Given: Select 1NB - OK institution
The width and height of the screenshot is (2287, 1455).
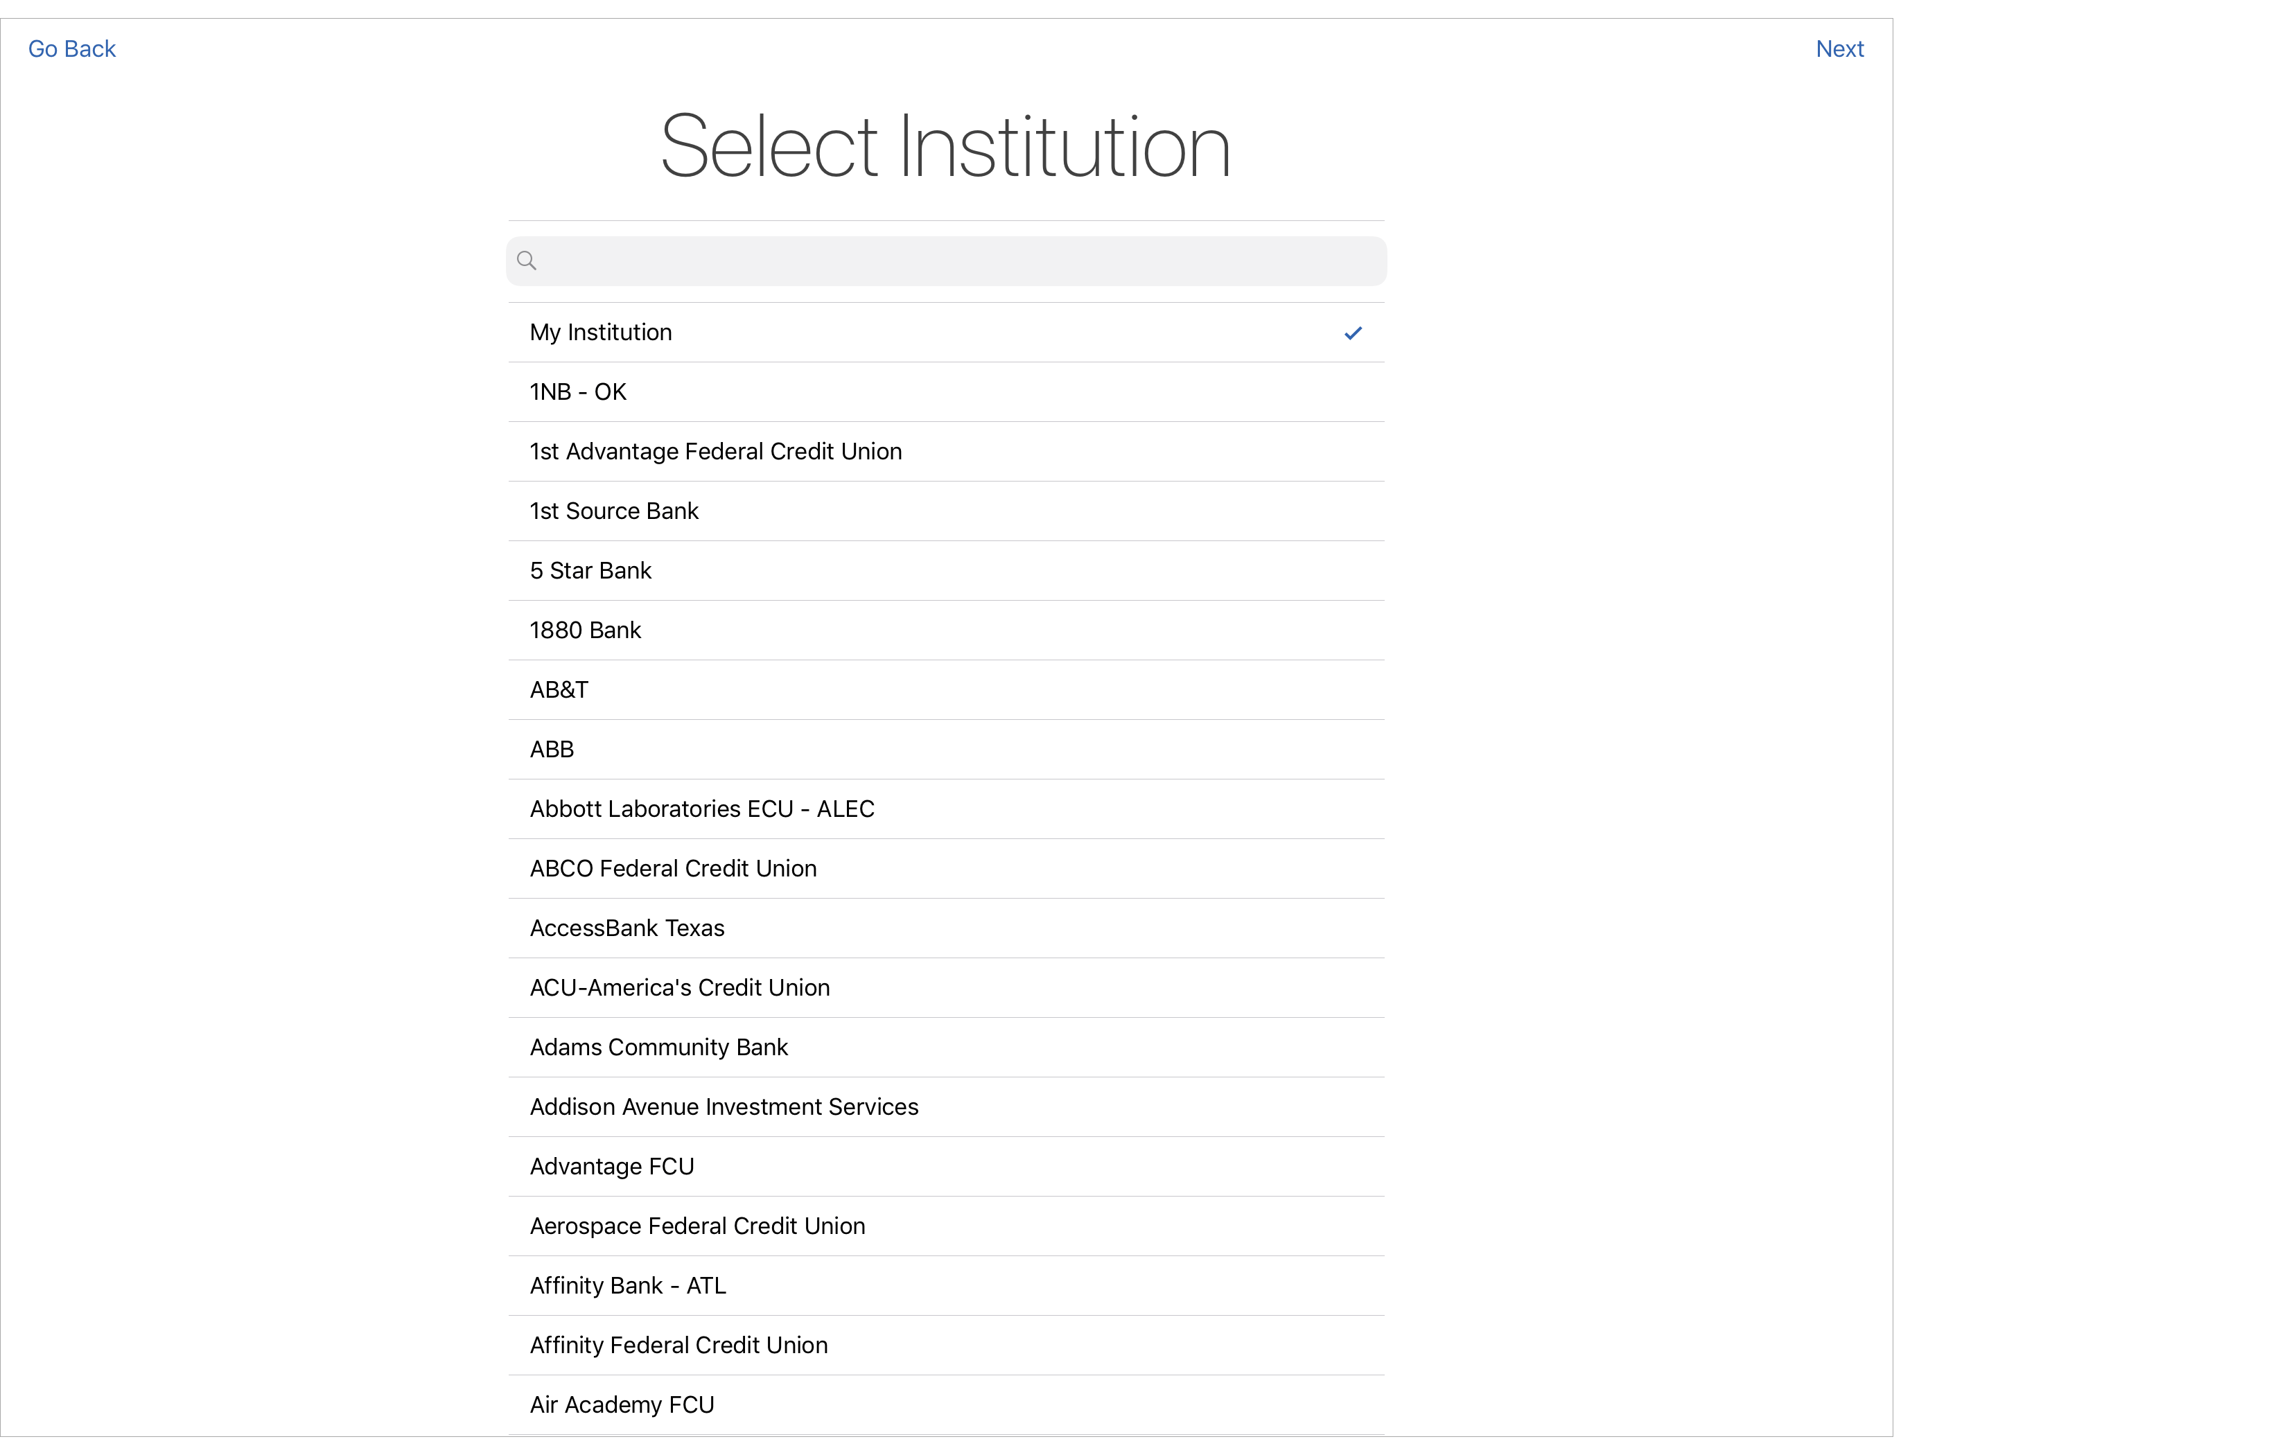Looking at the screenshot, I should 577,391.
